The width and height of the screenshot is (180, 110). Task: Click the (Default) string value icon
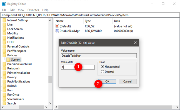pyautogui.click(x=57, y=26)
